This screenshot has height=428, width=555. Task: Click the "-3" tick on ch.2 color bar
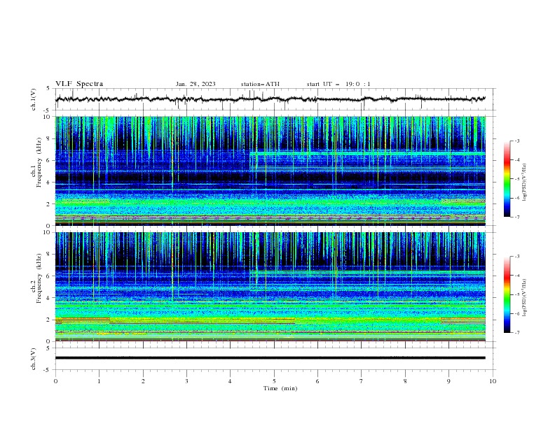(x=516, y=257)
